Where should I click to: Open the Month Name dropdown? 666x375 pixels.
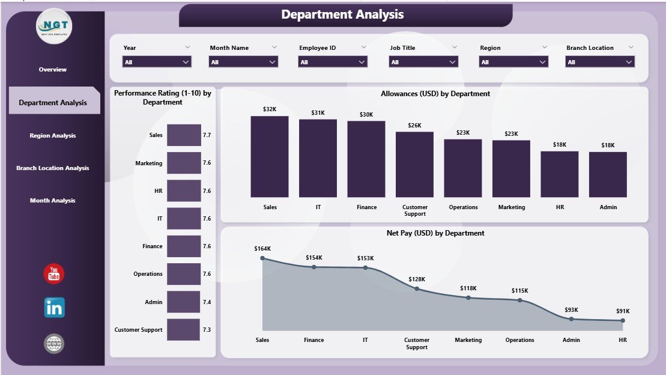click(243, 61)
